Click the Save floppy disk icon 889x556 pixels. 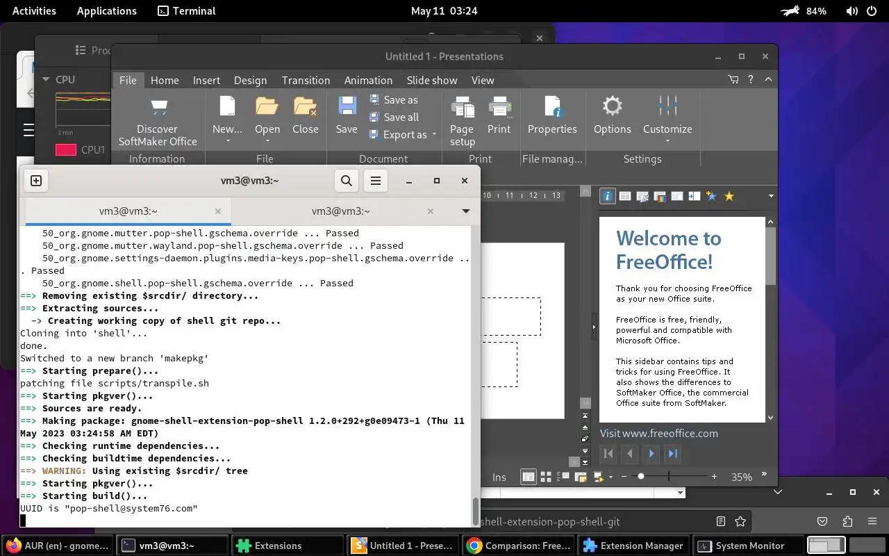tap(347, 106)
